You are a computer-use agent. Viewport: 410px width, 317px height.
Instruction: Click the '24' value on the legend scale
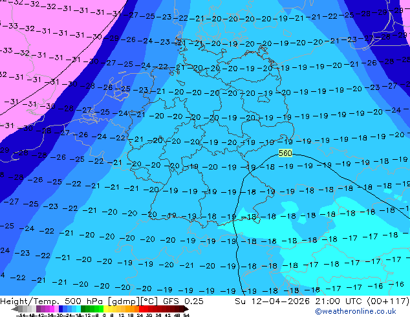[140, 315]
